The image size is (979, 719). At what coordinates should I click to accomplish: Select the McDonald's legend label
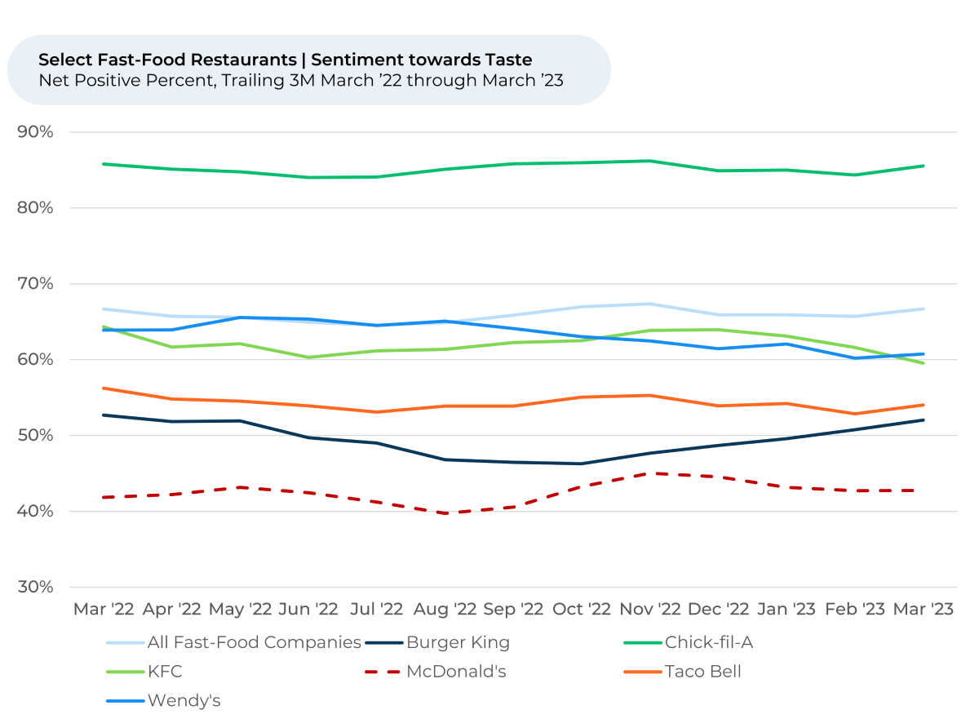(x=461, y=672)
